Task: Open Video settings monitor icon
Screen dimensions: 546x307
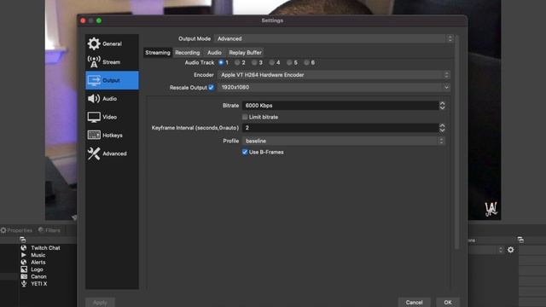Action: point(94,117)
